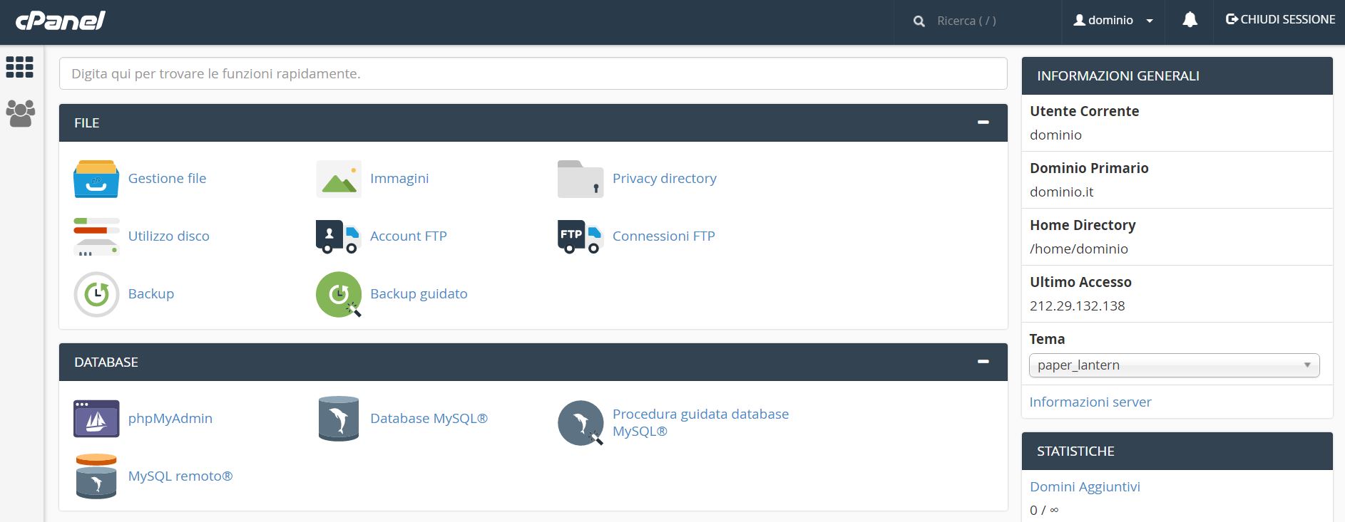Click the Home Directory label
1345x522 pixels.
[1083, 226]
